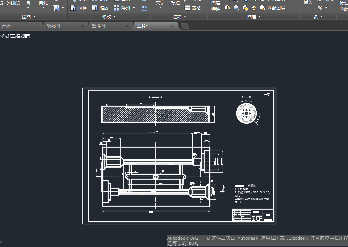348x247 pixels.
Task: Click the Match Layer (匹配图层) icon
Action: coord(263,8)
